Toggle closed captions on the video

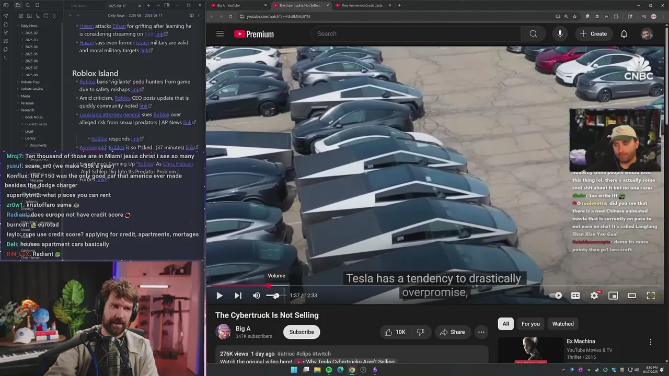click(x=575, y=296)
